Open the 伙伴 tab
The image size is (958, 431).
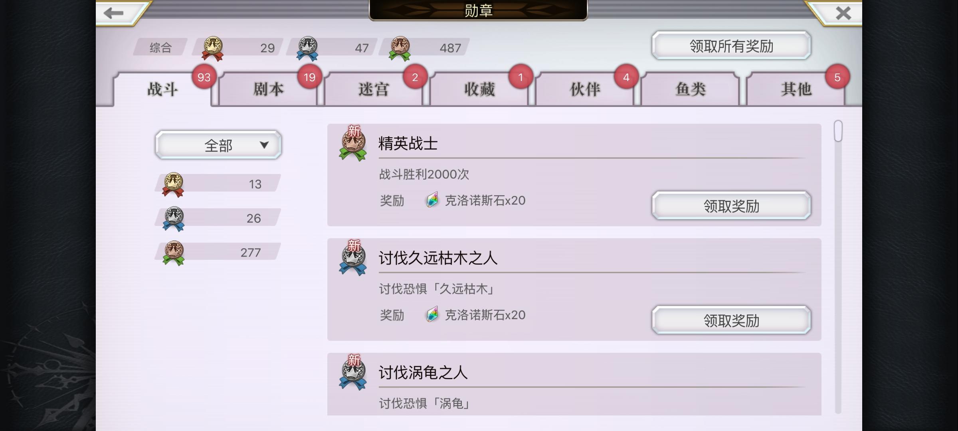[x=585, y=89]
